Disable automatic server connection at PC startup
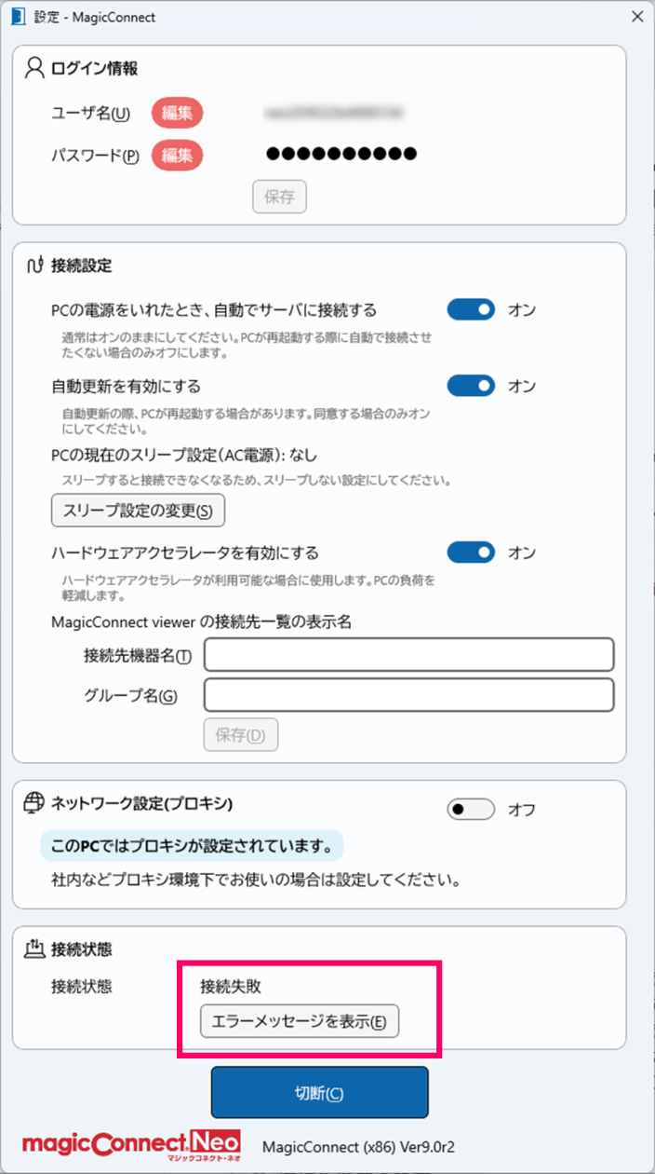655x1174 pixels. (471, 308)
